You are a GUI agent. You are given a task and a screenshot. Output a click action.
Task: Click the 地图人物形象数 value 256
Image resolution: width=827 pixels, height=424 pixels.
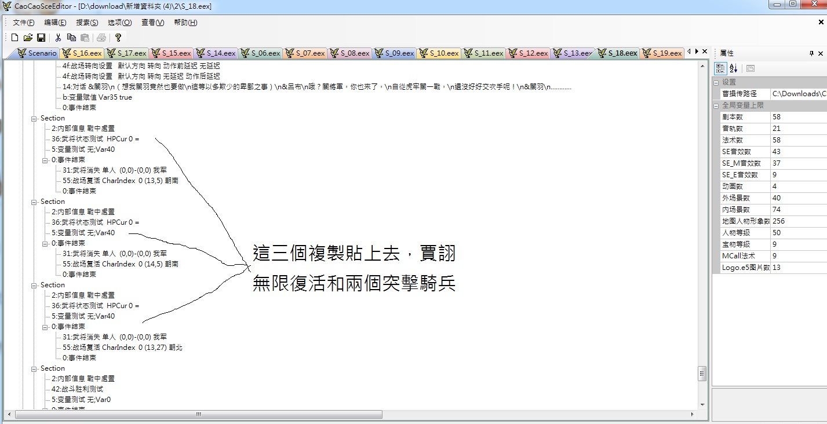[x=799, y=221]
